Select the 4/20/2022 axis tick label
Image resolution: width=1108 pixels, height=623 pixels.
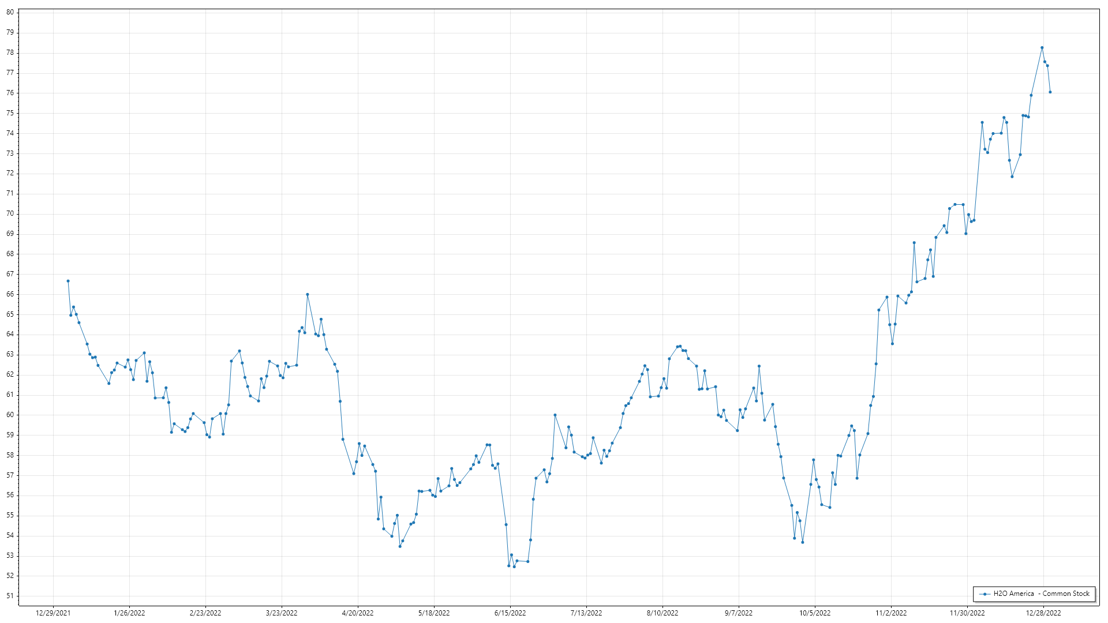pos(358,613)
